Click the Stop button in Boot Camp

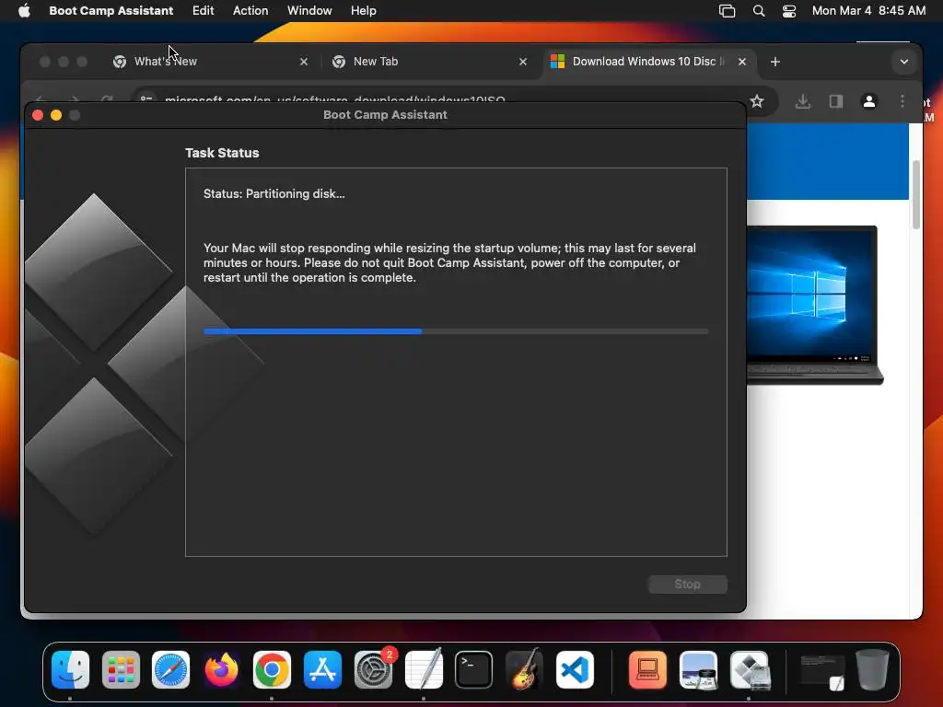[687, 584]
